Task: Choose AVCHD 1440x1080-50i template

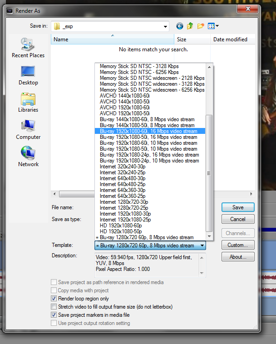Action: [150, 102]
